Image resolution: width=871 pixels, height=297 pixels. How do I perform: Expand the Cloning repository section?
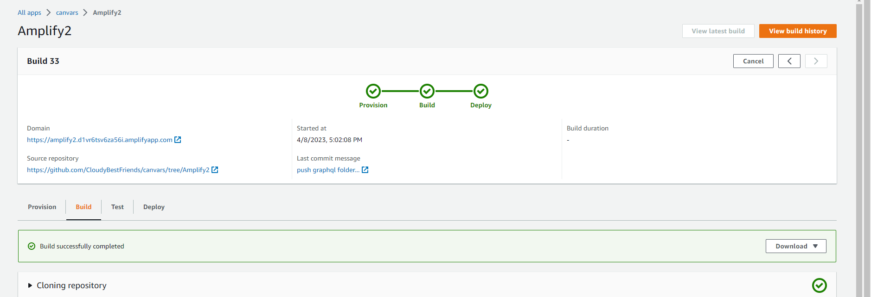pos(31,285)
